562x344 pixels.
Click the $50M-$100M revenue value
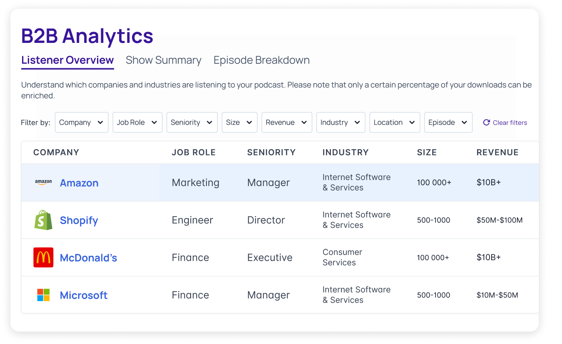point(500,220)
